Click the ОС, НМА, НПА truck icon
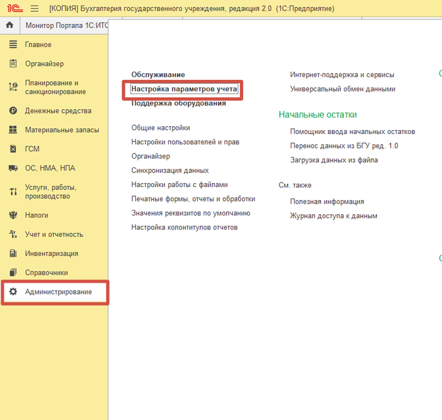This screenshot has height=420, width=442. 13,168
